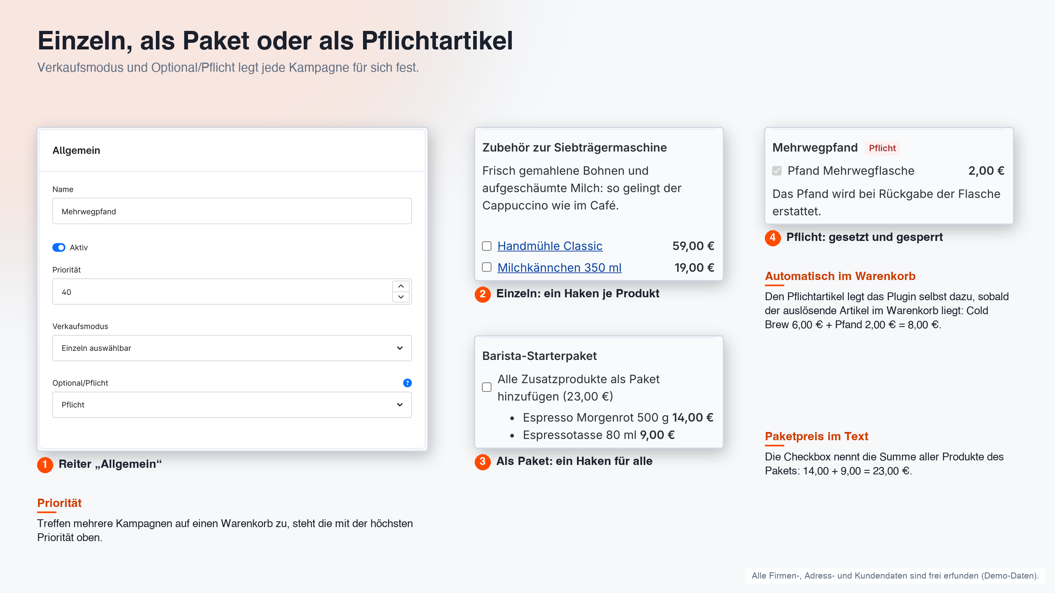Click the locked Pfand Mehrwegflasche checkbox
The height and width of the screenshot is (593, 1055).
pos(777,170)
